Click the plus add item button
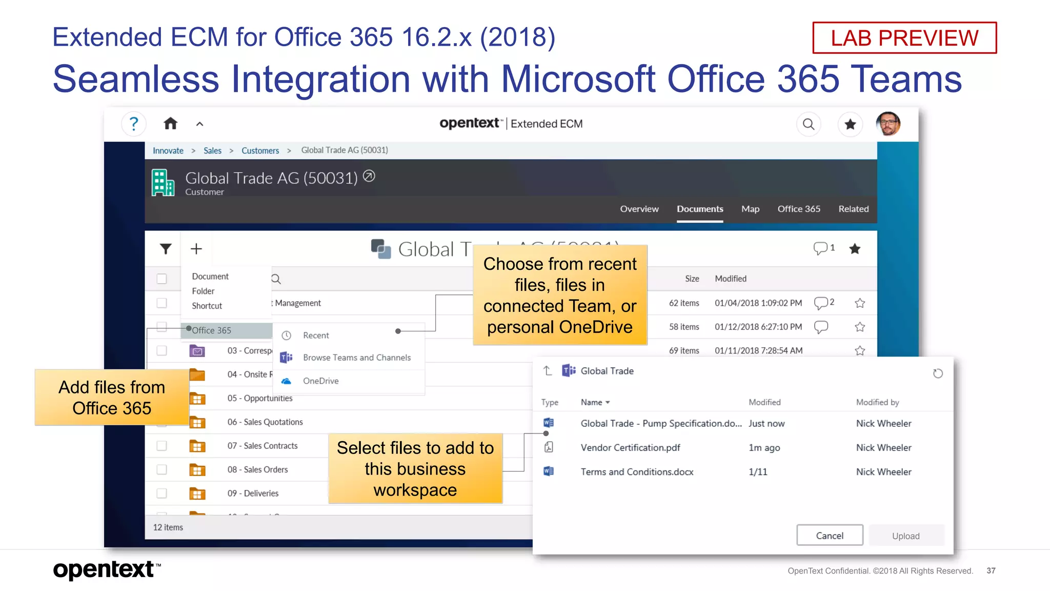 pos(196,249)
